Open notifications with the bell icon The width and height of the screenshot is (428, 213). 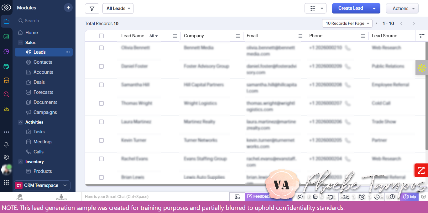click(6, 145)
